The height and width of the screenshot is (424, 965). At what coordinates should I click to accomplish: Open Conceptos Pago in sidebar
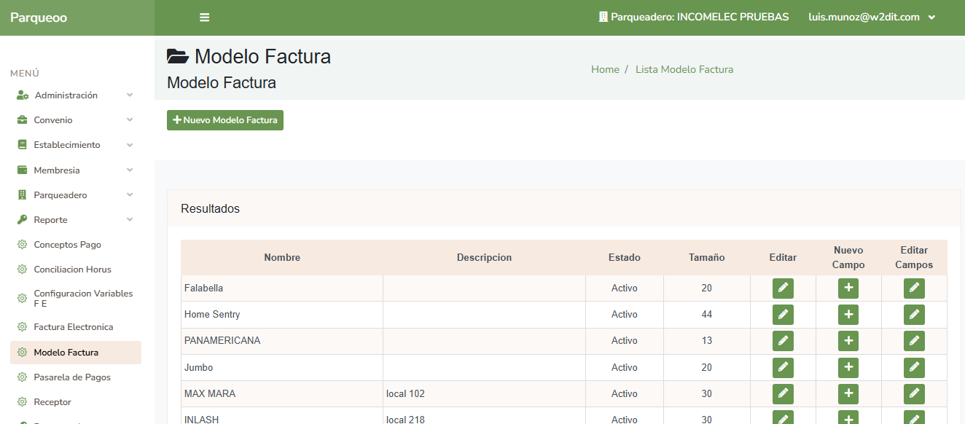[67, 245]
